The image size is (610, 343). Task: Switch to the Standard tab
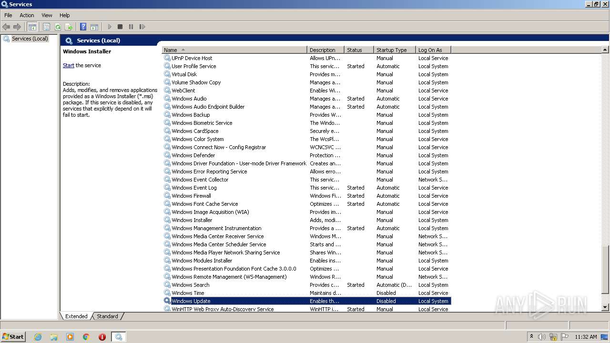coord(107,316)
